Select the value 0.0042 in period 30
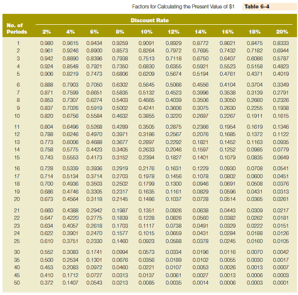Viewport: 298px width, 295px height. click(x=281, y=252)
